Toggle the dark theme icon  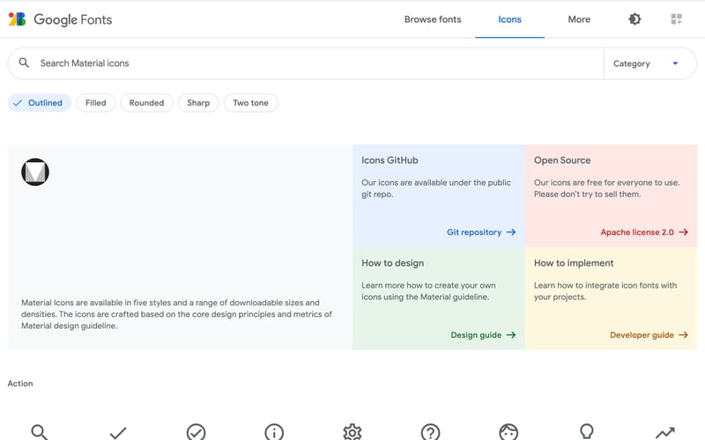pyautogui.click(x=634, y=19)
